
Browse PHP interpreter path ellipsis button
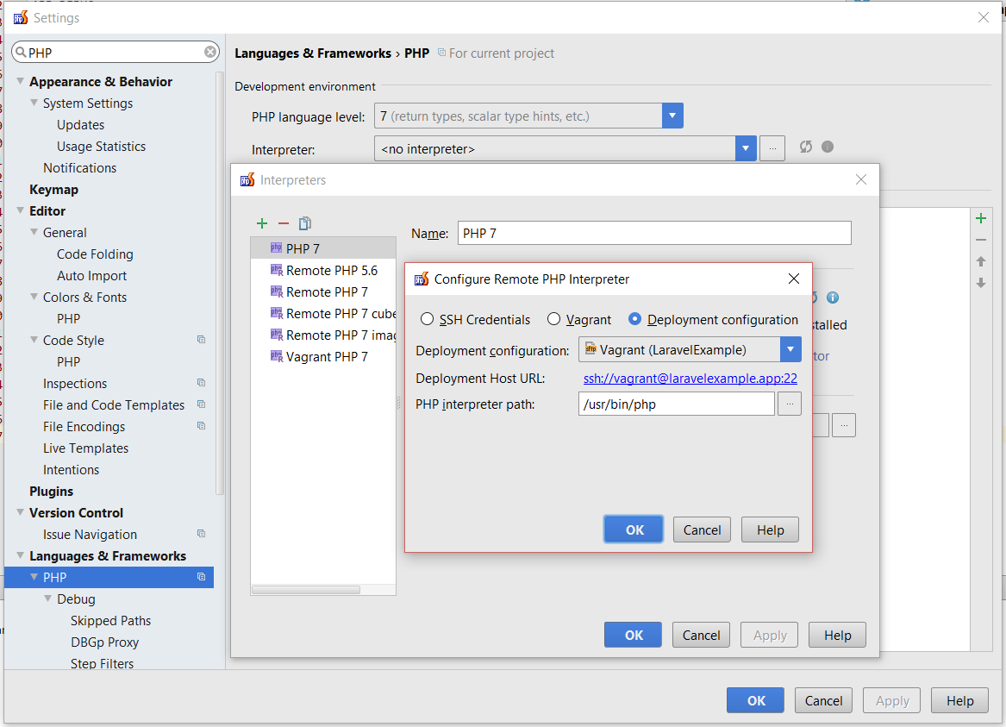click(x=790, y=404)
